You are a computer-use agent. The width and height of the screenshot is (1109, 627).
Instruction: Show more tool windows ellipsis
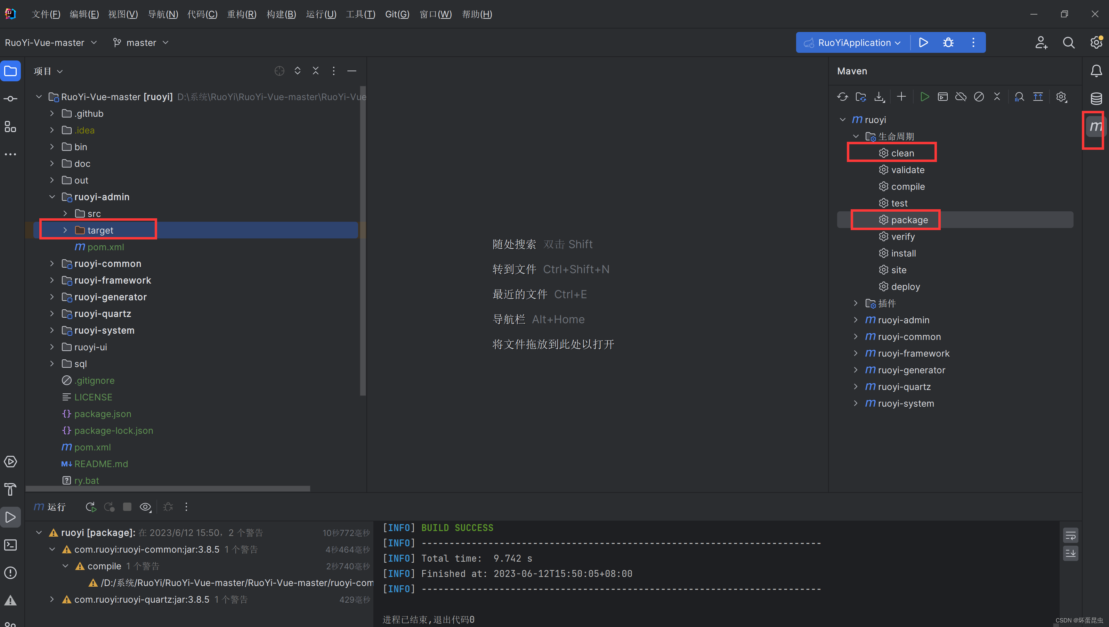point(10,154)
